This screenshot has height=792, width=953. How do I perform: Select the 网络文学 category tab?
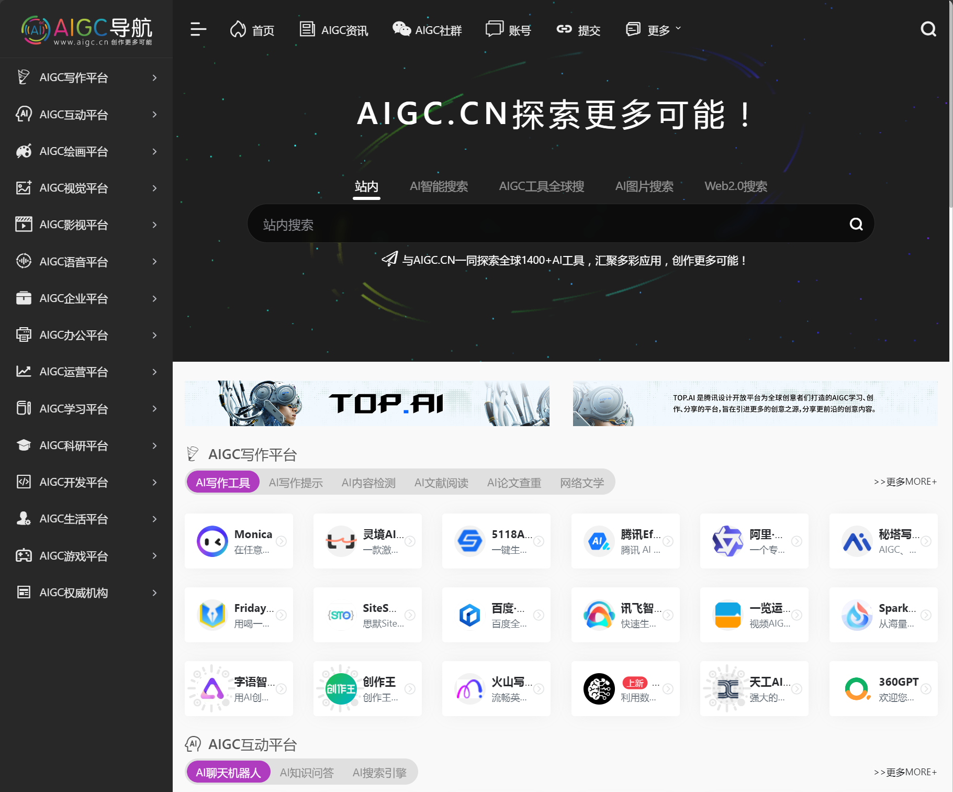tap(582, 483)
